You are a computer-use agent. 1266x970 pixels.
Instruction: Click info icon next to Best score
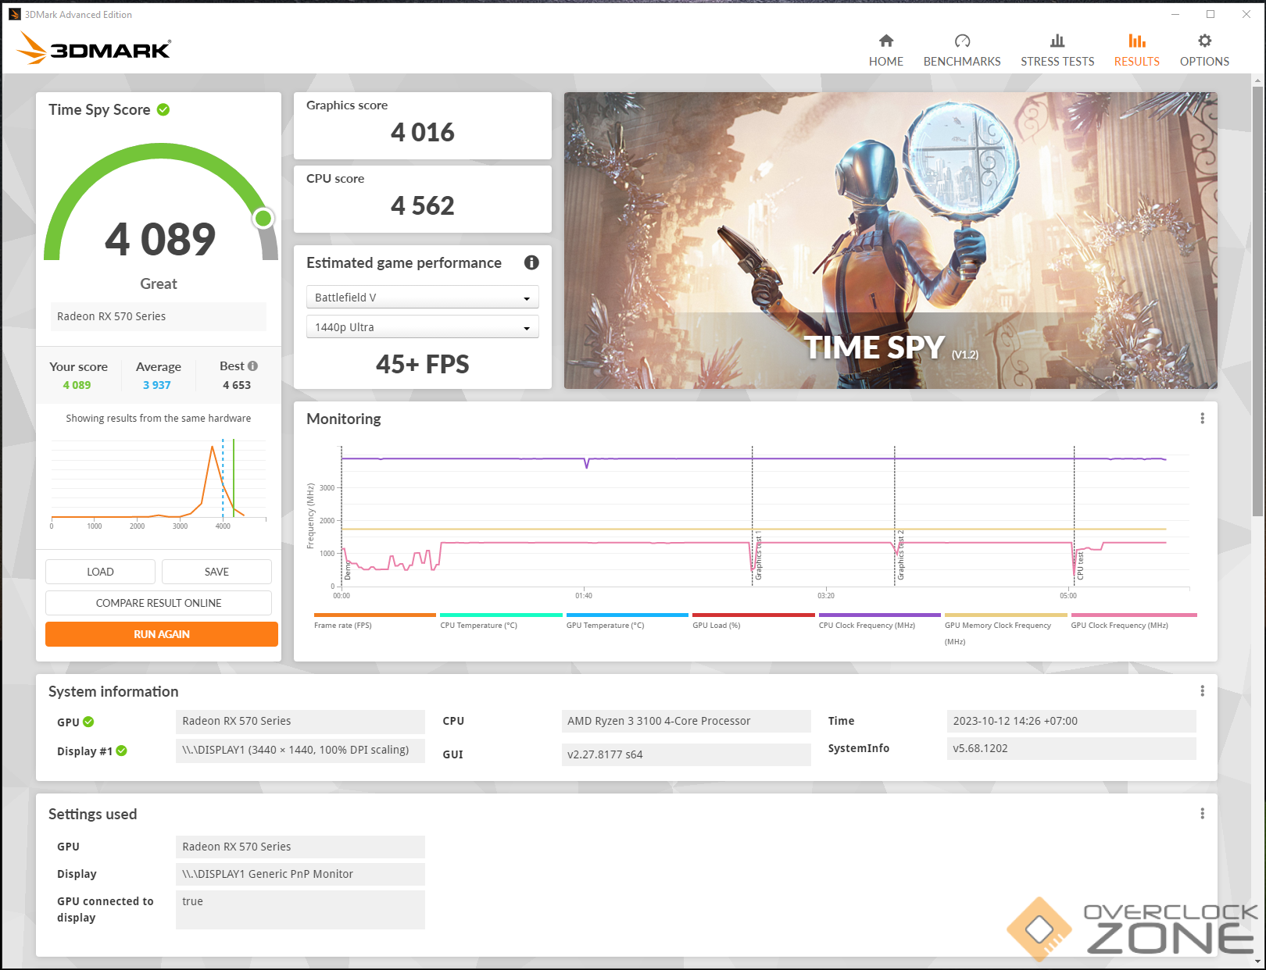[252, 366]
